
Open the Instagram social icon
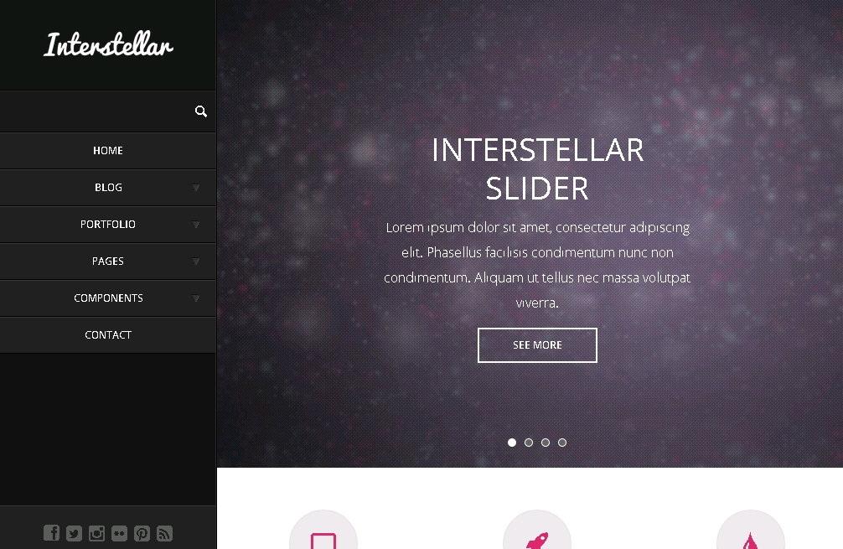pyautogui.click(x=96, y=533)
